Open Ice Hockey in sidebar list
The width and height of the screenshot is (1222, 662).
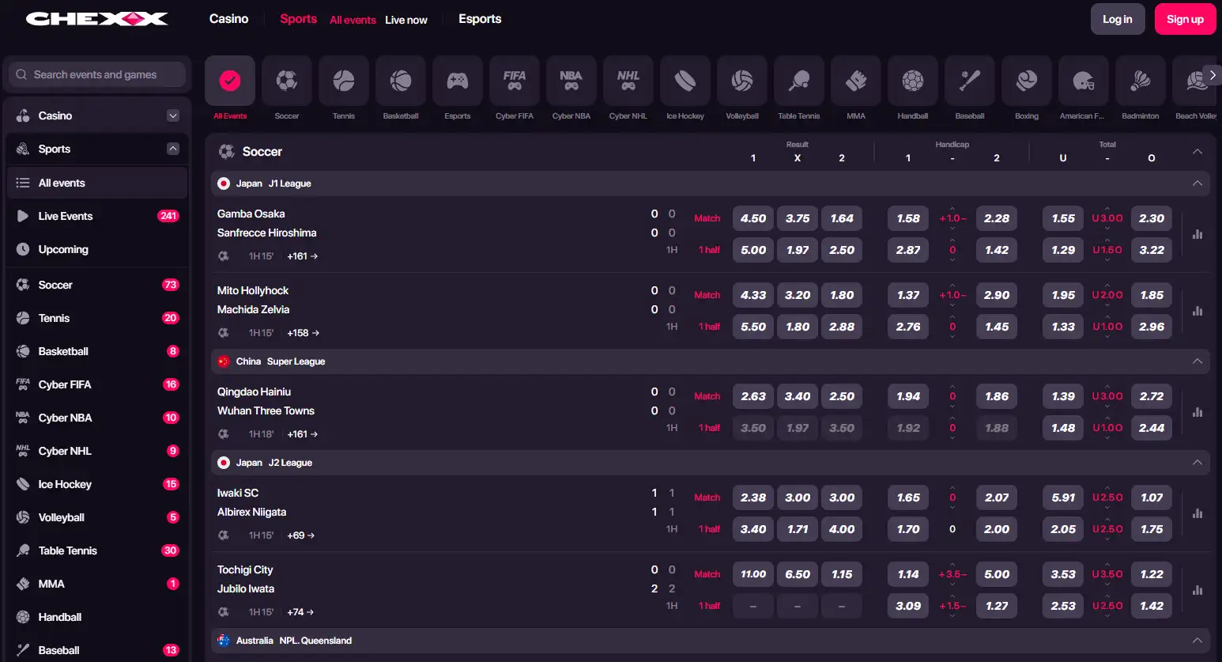pyautogui.click(x=97, y=484)
